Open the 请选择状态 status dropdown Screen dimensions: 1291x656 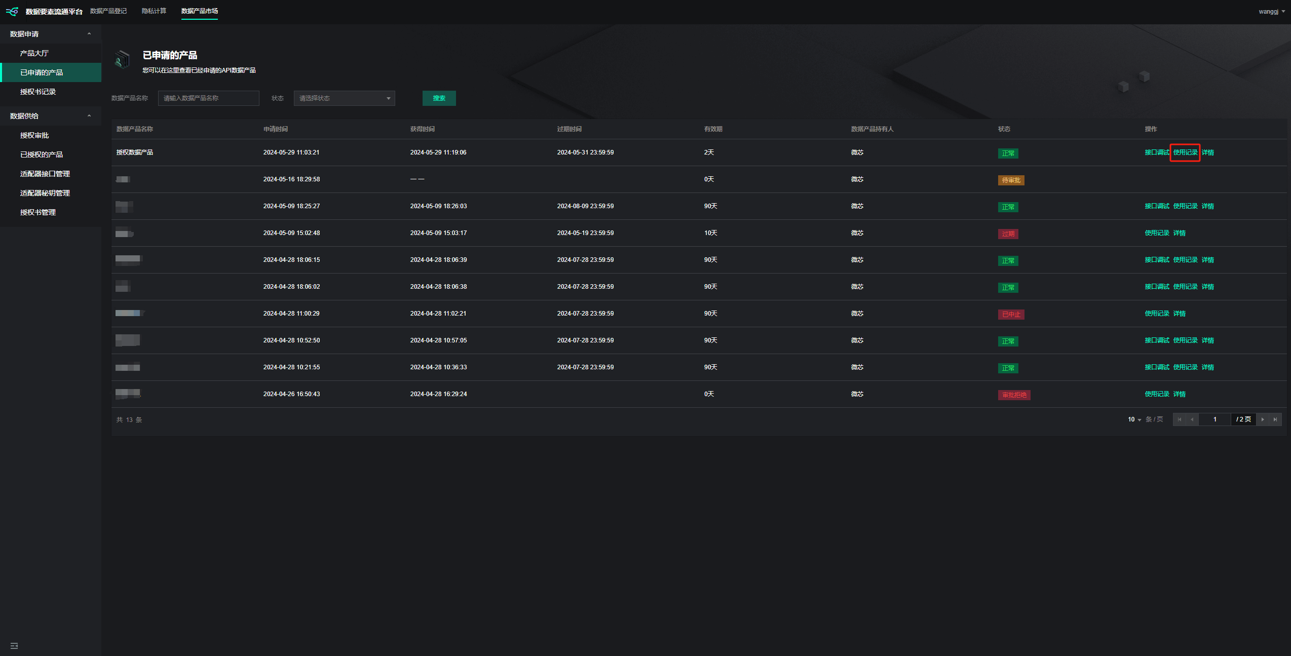[344, 98]
